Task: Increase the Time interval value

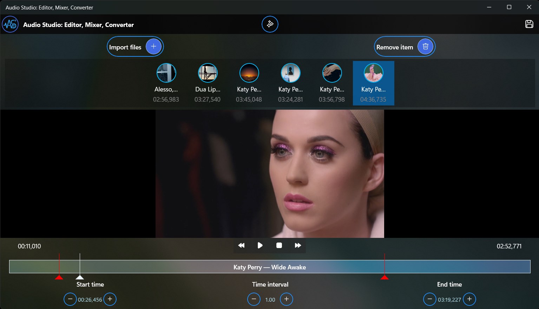Action: point(286,299)
